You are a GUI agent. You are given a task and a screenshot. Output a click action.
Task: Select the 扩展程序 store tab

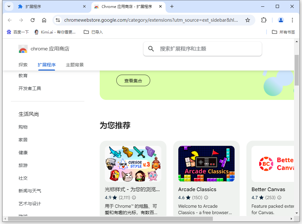[47, 65]
